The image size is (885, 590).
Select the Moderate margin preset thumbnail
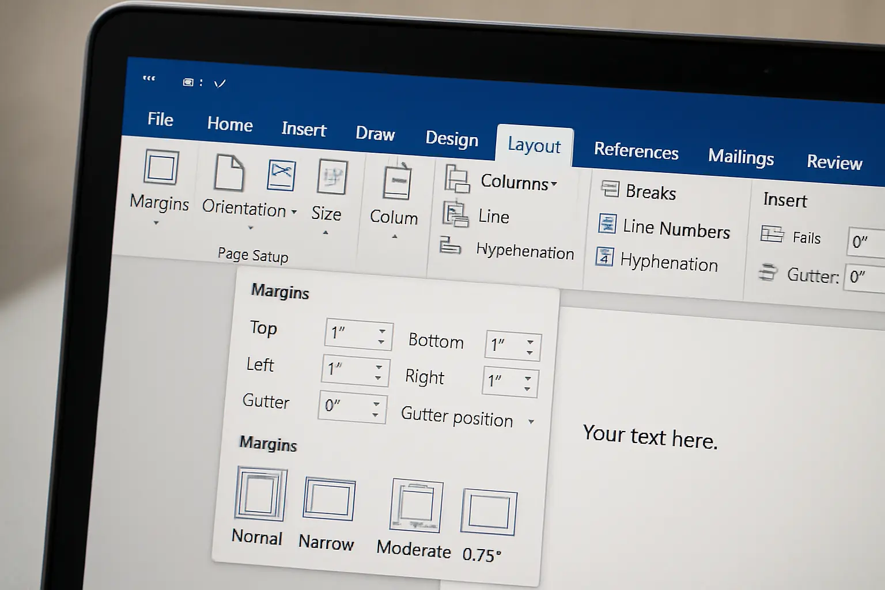tap(417, 505)
